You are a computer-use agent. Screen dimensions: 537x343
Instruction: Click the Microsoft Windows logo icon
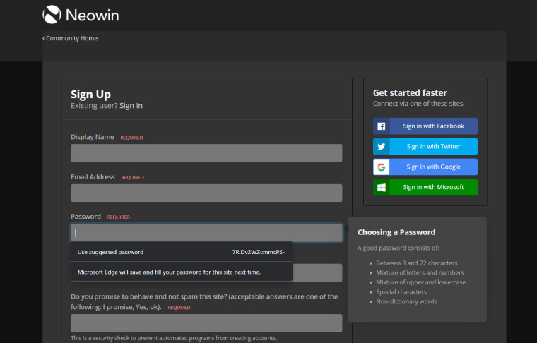coord(381,188)
